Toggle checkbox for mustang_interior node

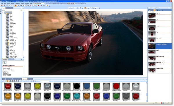[7, 38]
